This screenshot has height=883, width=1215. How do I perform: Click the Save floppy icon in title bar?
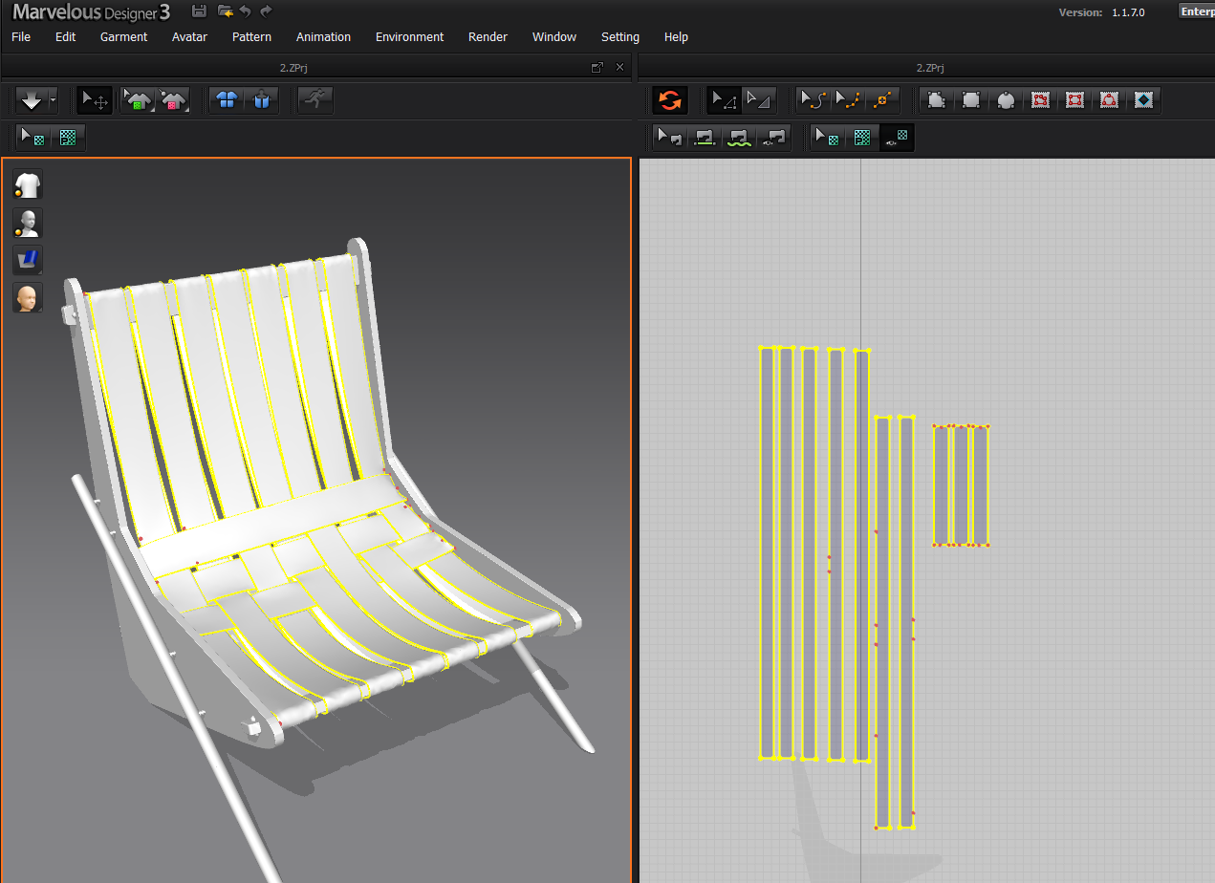[199, 11]
